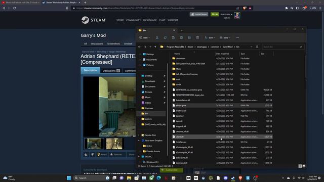Rate down with the thumbs down icon
324x182 pixels.
pos(93,154)
